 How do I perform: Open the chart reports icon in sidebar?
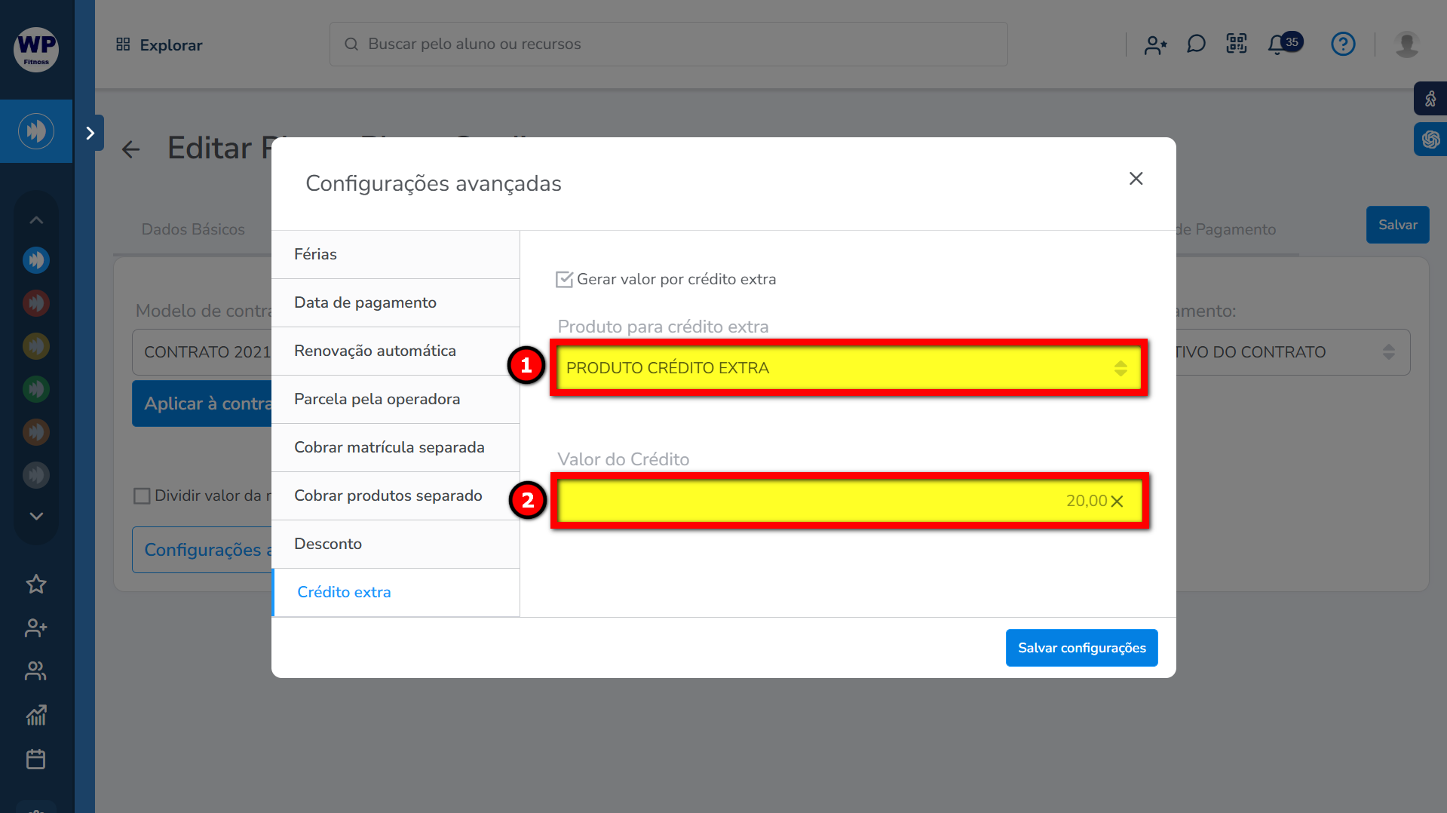tap(36, 715)
